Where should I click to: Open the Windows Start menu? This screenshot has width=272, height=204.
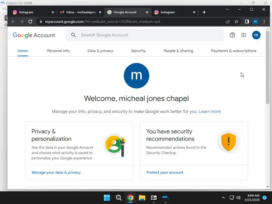click(x=107, y=198)
